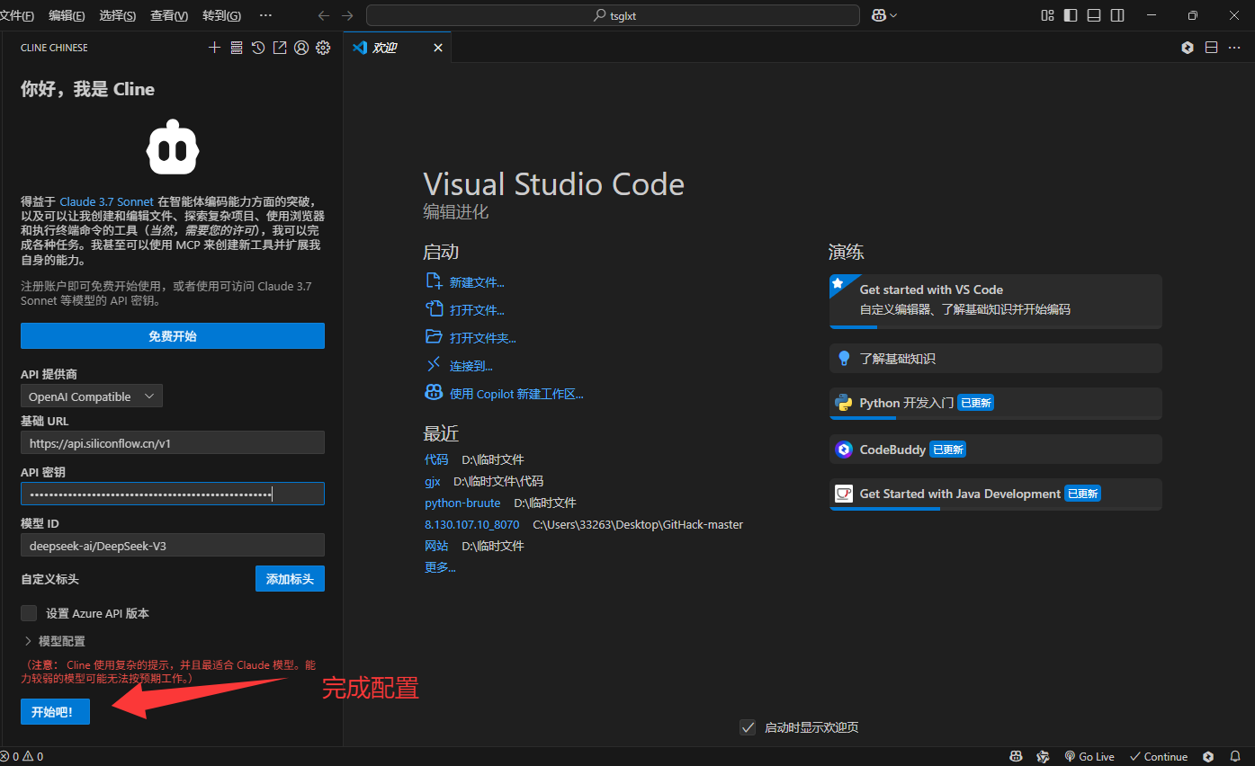The height and width of the screenshot is (766, 1255).
Task: Click the 模型 ID input field
Action: coord(173,545)
